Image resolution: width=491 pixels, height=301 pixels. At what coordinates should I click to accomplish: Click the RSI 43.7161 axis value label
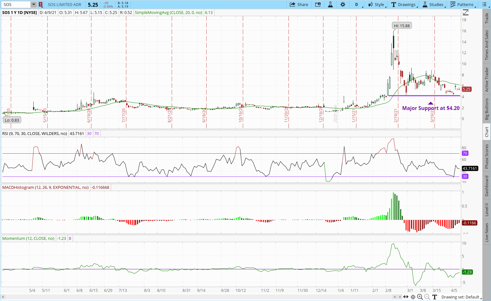[470, 168]
